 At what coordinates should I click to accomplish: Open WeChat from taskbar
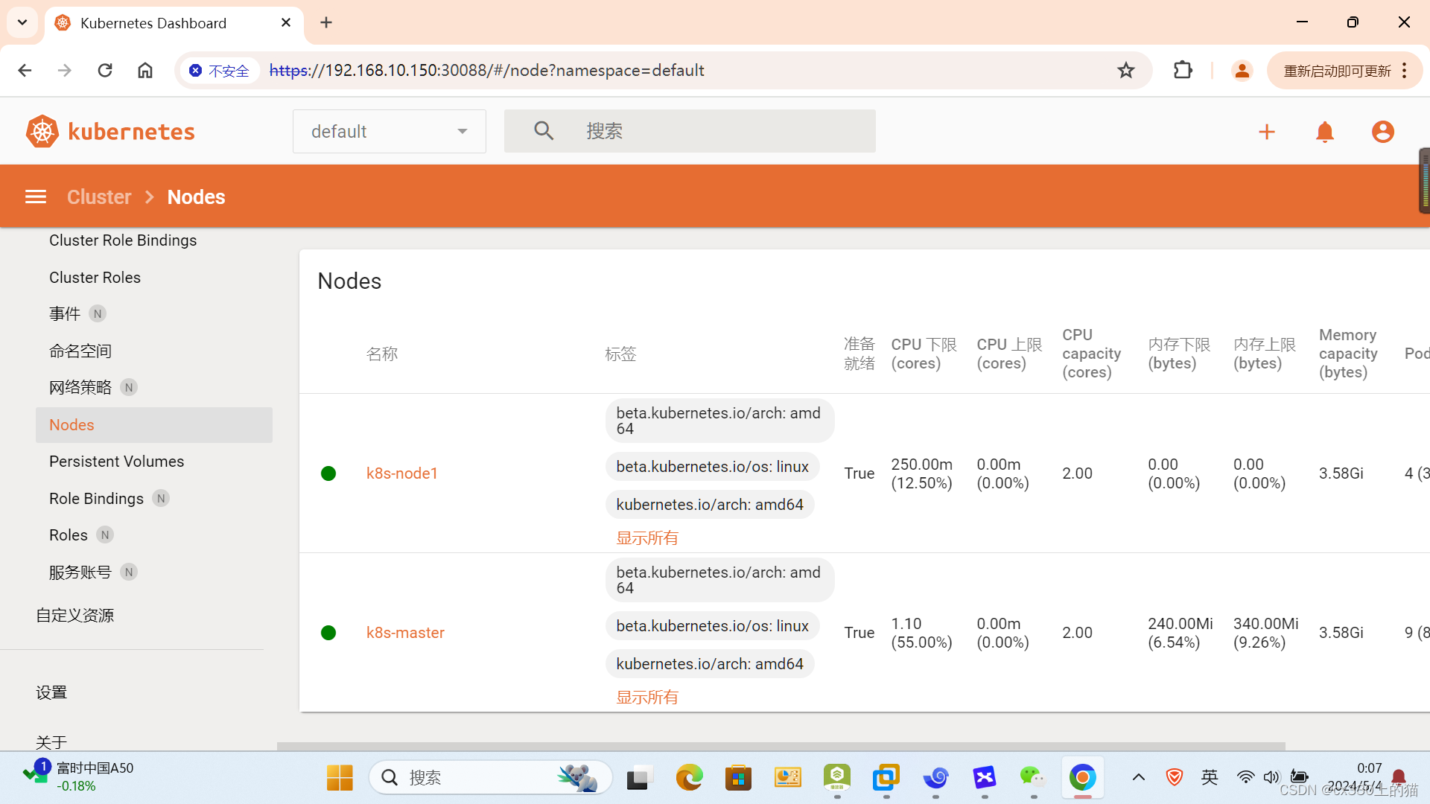(x=1033, y=778)
